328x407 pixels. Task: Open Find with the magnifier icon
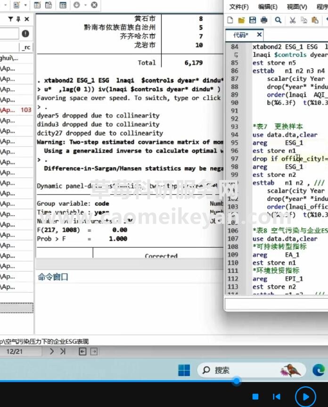point(278,20)
